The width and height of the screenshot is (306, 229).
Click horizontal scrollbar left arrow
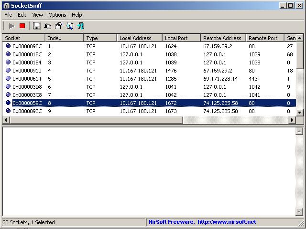click(x=6, y=120)
